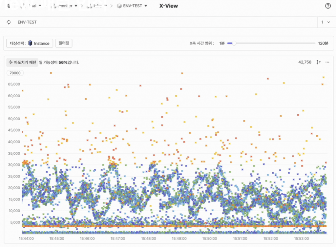Image resolution: width=336 pixels, height=247 pixels.
Task: Click the 120분 slider maximum label
Action: (323, 43)
